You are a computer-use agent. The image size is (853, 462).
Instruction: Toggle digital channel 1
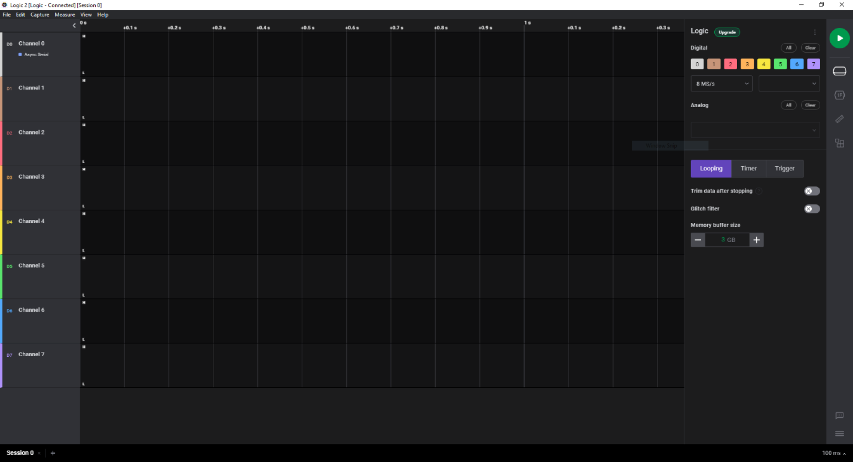tap(714, 64)
